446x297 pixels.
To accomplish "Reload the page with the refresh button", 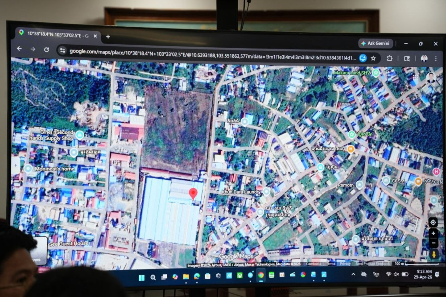I will (x=46, y=49).
